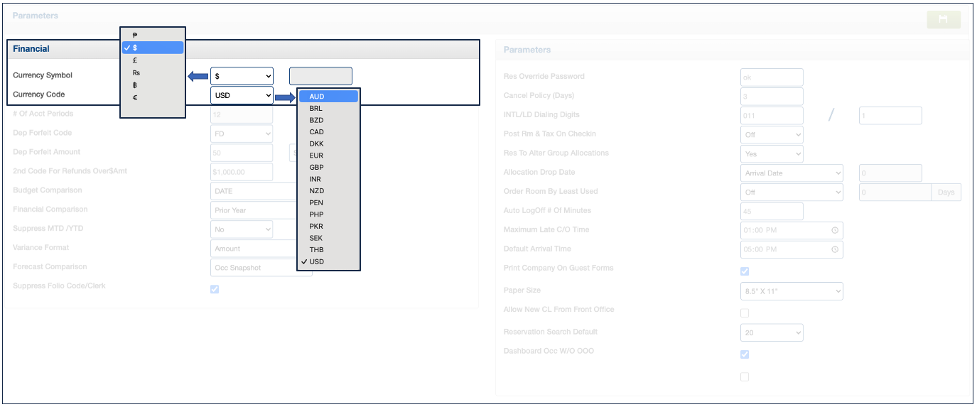The width and height of the screenshot is (977, 407).
Task: Click the Auto LogOff # Of Minutes field
Action: tap(772, 211)
